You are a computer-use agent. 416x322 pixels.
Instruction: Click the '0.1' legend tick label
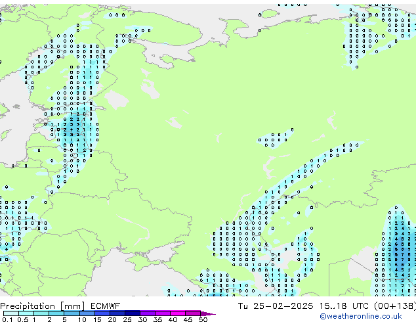pos(7,319)
